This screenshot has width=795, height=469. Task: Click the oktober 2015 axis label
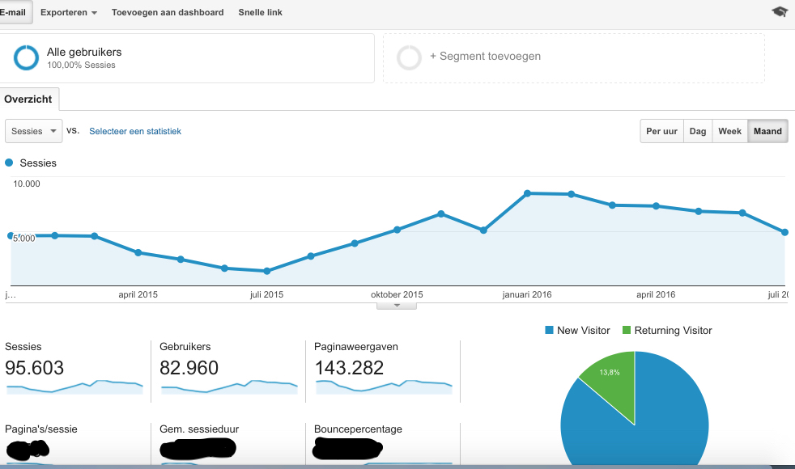click(x=397, y=294)
